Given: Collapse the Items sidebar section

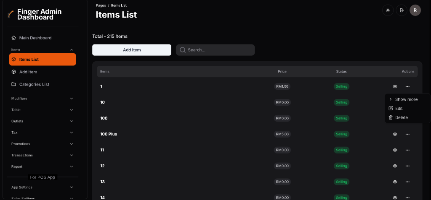Looking at the screenshot, I should (71, 50).
